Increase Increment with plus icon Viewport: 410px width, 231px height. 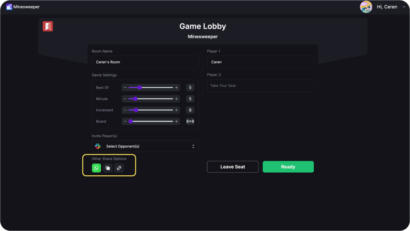click(x=176, y=110)
